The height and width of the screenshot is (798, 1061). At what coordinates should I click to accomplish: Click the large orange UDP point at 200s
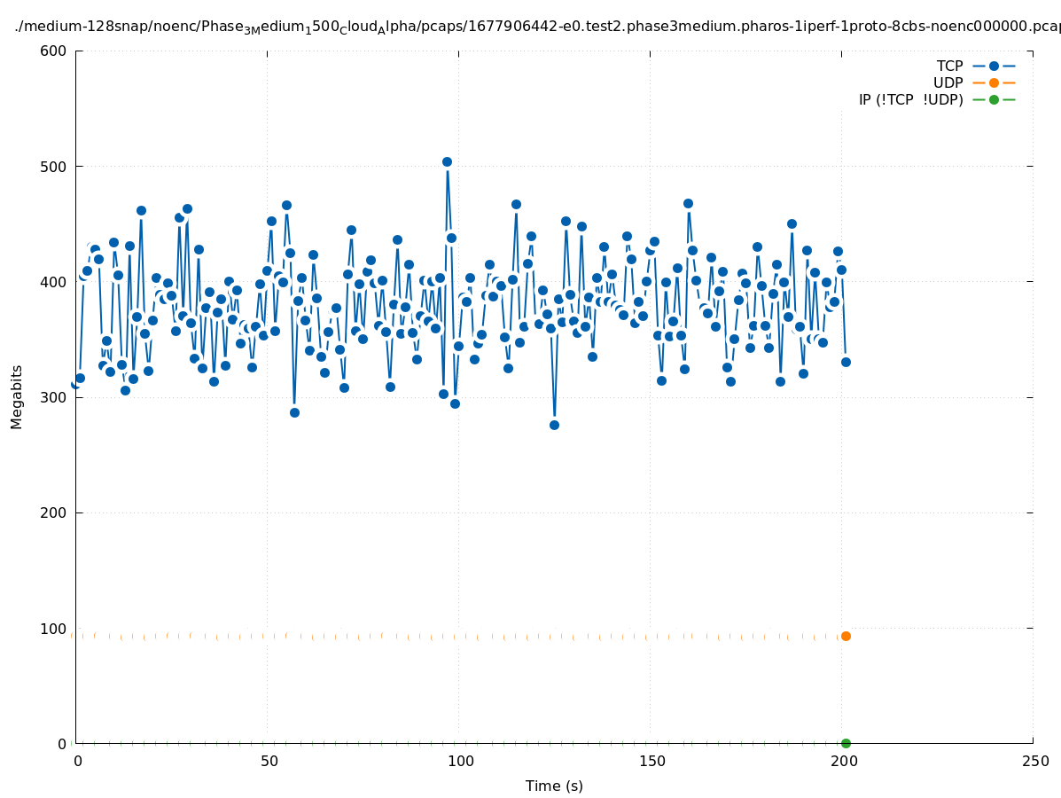click(x=846, y=636)
